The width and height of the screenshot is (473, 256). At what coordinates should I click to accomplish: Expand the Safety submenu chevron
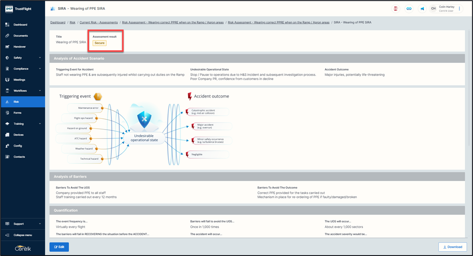(40, 58)
